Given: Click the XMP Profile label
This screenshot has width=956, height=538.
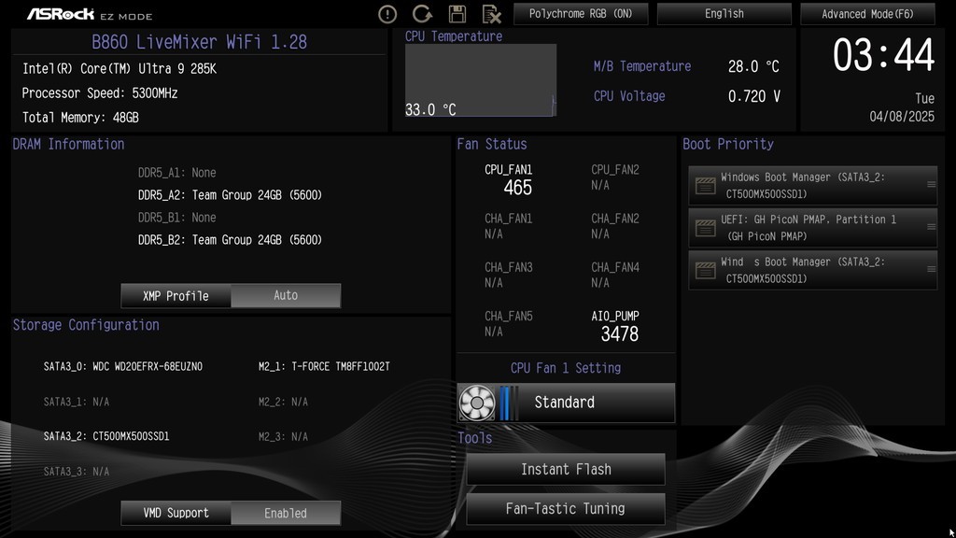Looking at the screenshot, I should click(x=176, y=295).
